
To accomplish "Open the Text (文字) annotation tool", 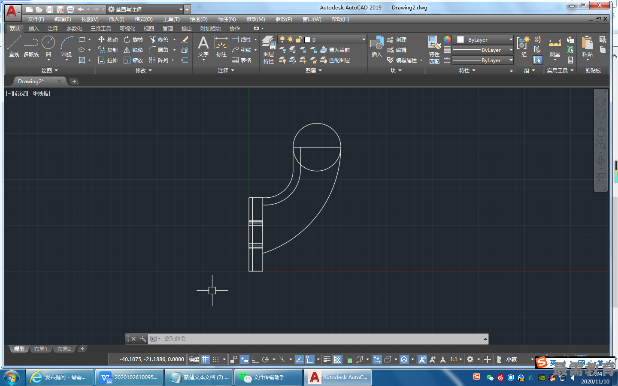I will pyautogui.click(x=203, y=46).
